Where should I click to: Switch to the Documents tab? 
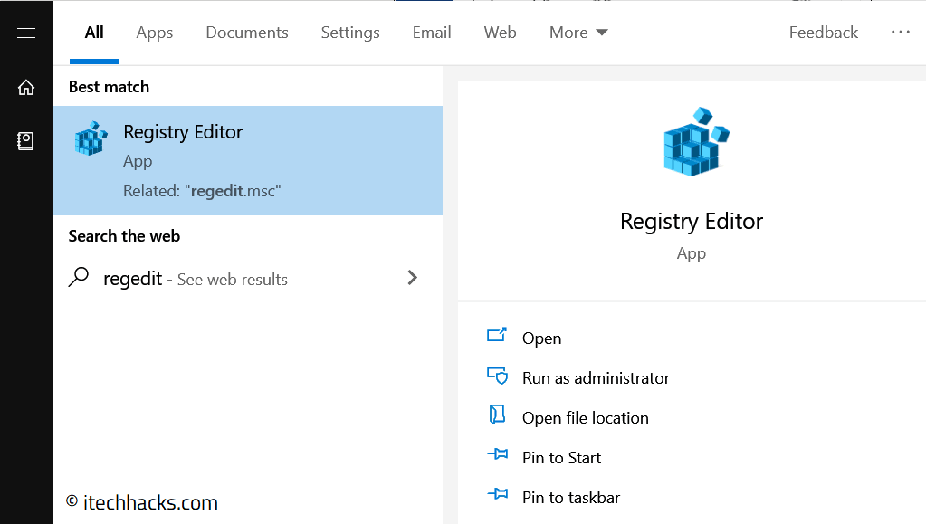246,33
